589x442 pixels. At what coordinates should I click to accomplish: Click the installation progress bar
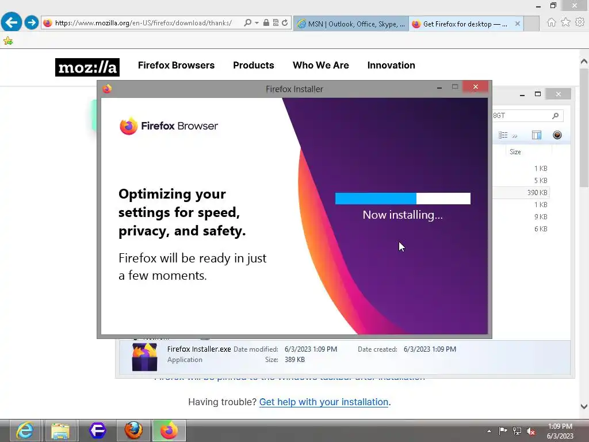(x=403, y=199)
